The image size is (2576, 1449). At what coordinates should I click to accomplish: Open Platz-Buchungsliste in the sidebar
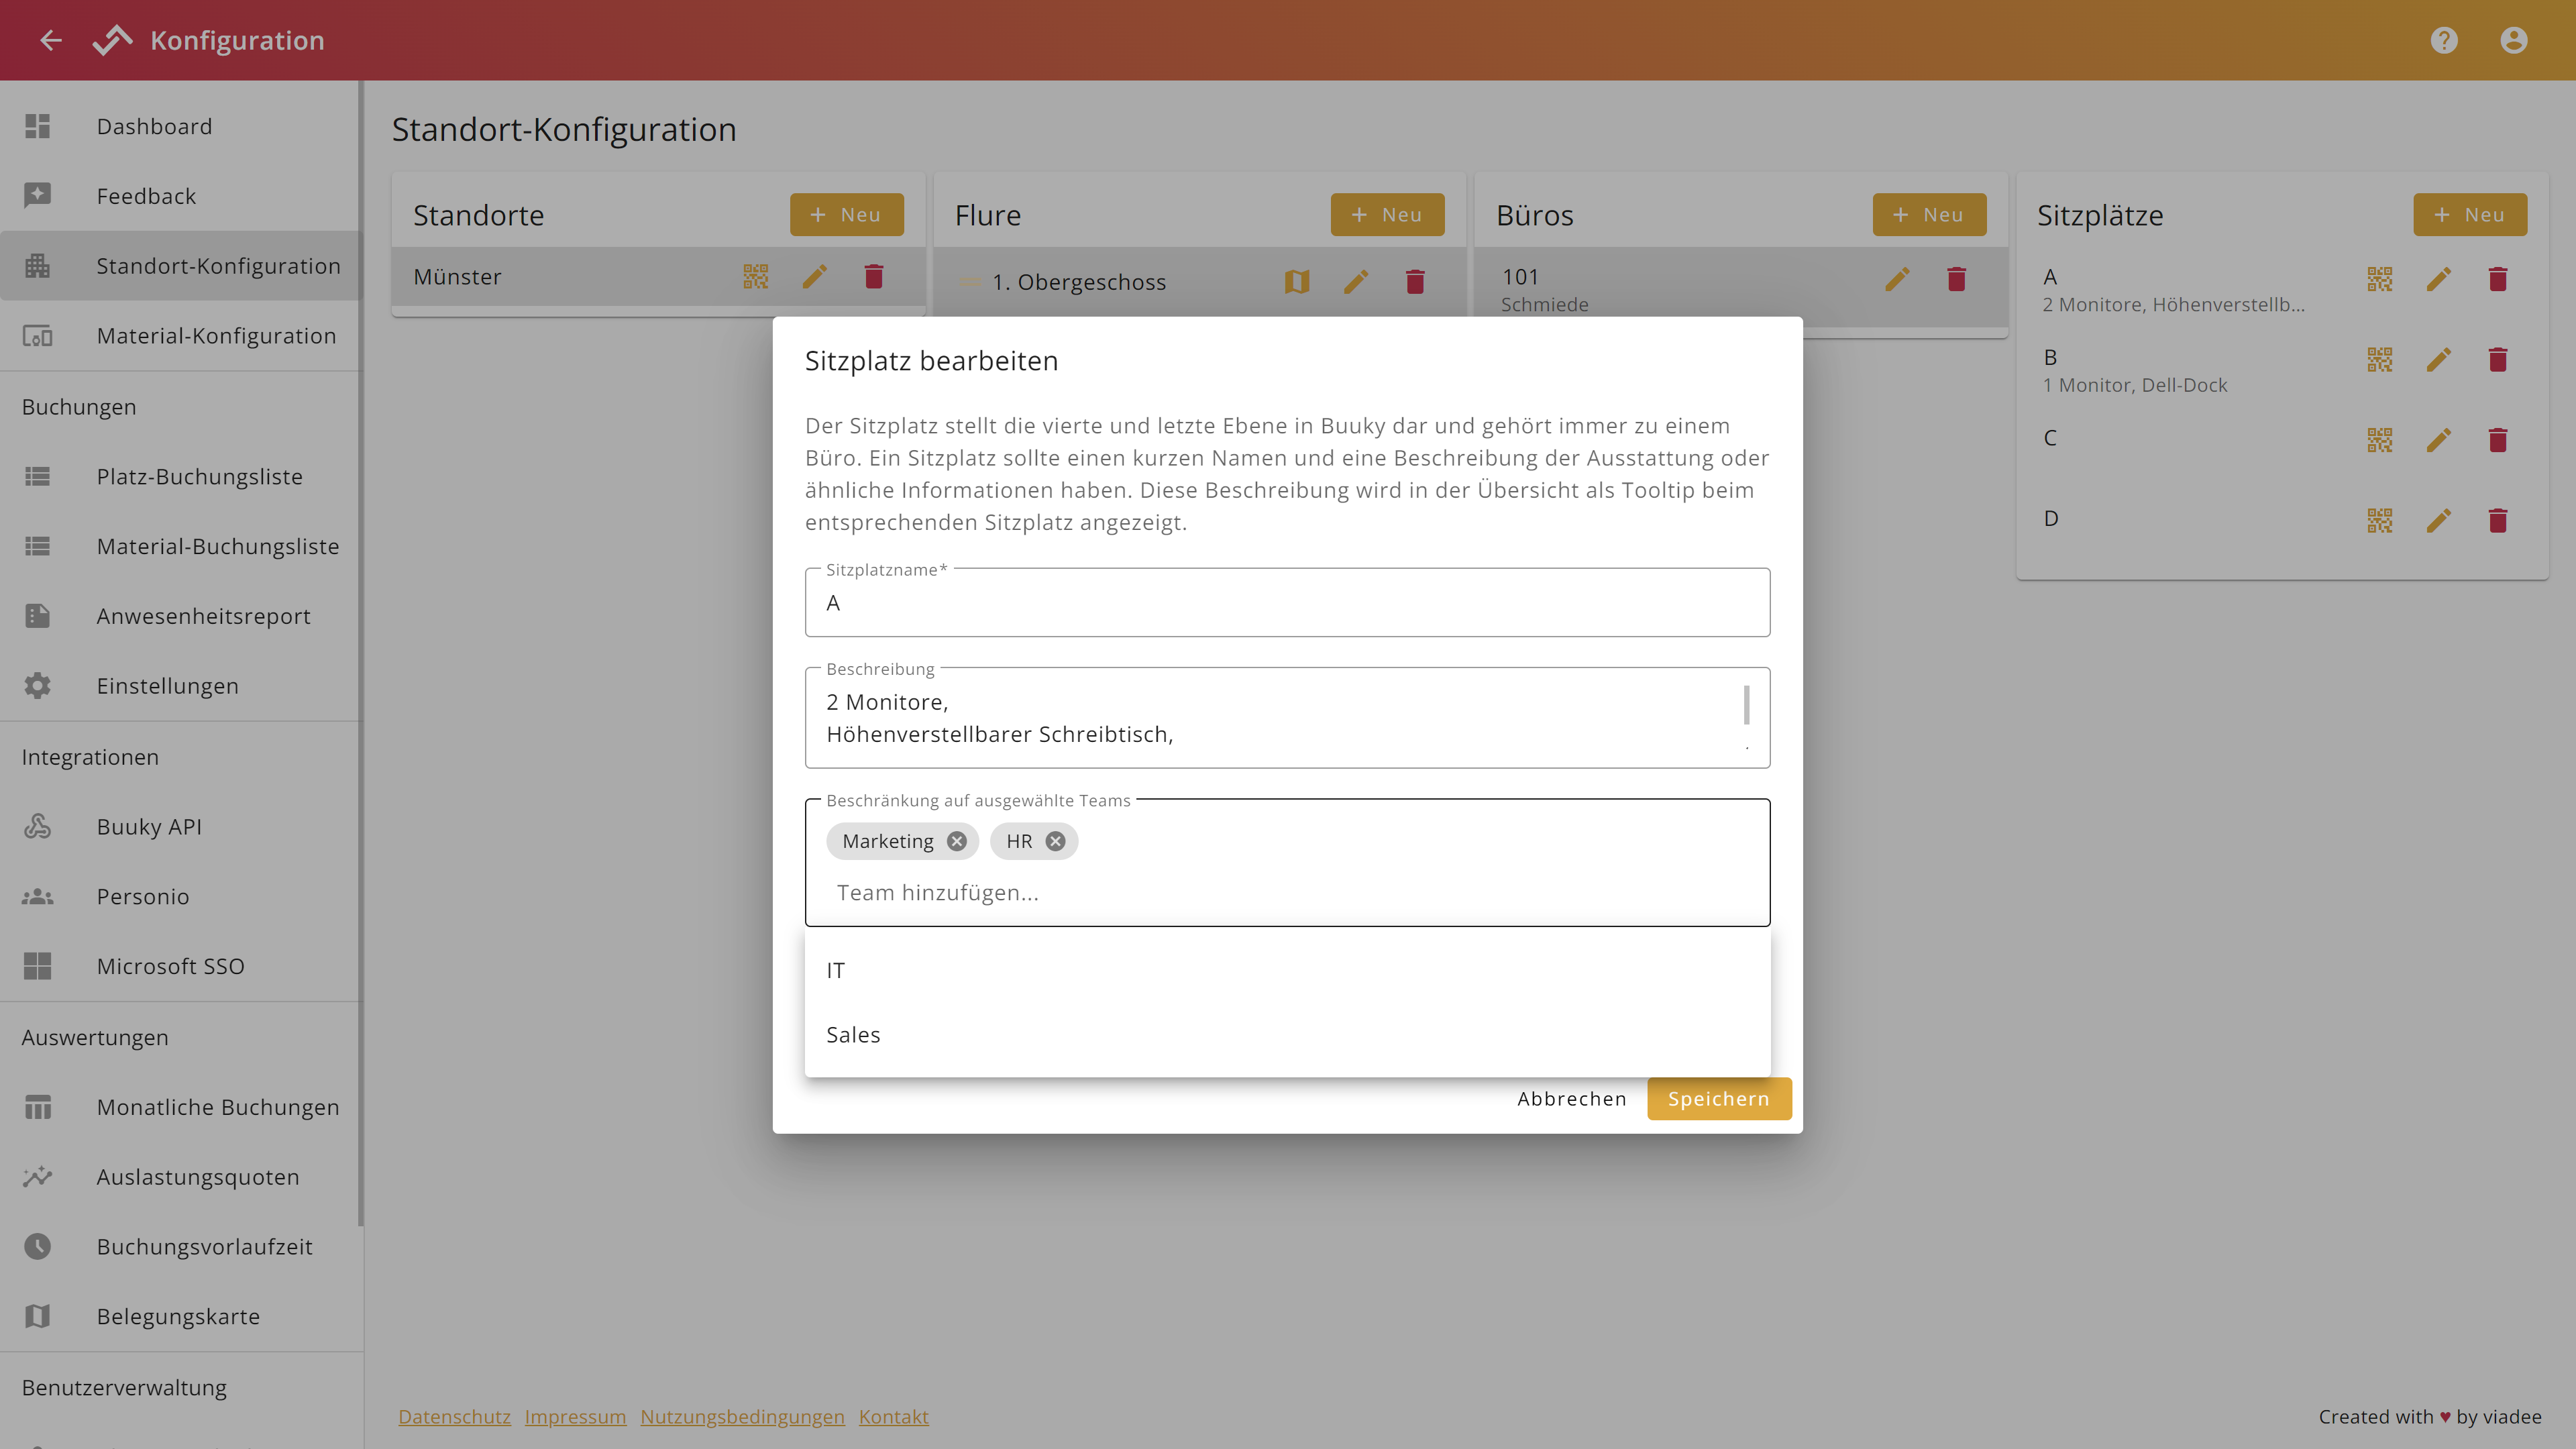tap(180, 477)
